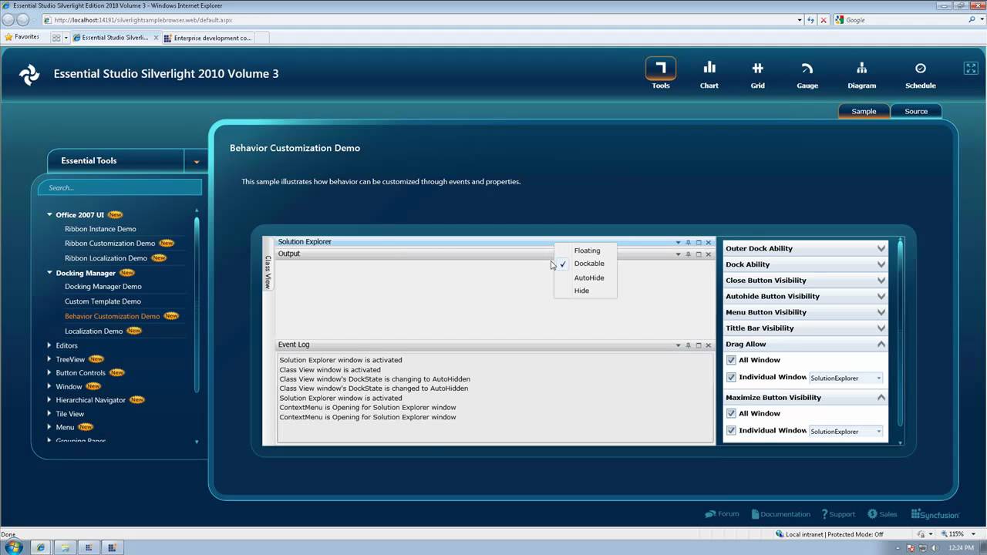Click the Forum footer link

(x=723, y=514)
